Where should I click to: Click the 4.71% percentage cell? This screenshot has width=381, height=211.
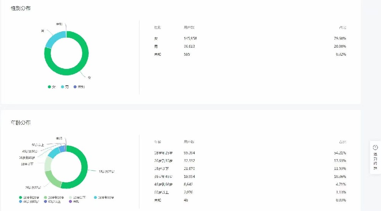tap(341, 184)
